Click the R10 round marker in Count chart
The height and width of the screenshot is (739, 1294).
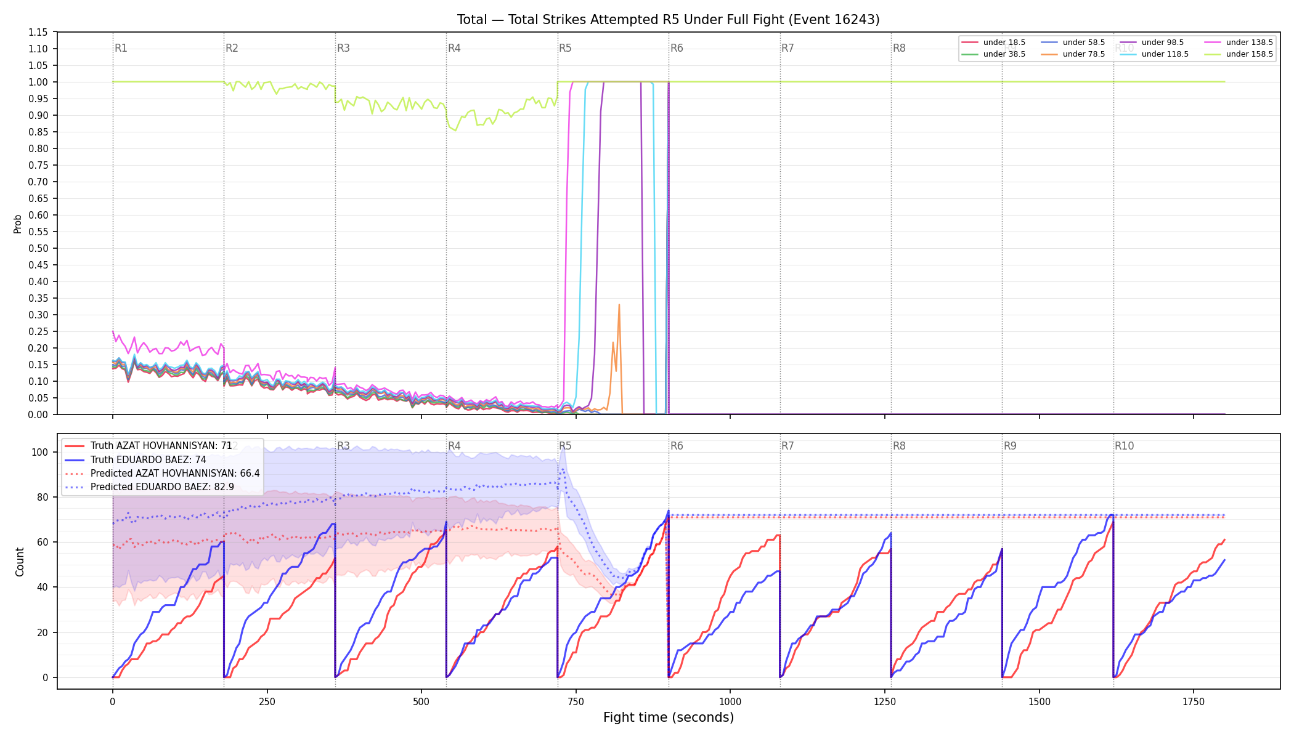pyautogui.click(x=1124, y=446)
